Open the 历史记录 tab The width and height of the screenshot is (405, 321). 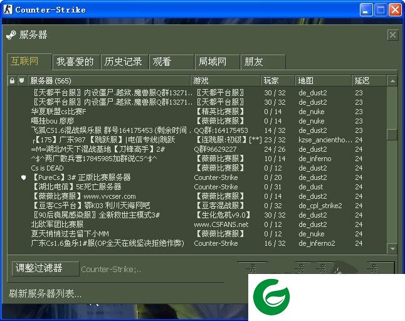pyautogui.click(x=124, y=62)
